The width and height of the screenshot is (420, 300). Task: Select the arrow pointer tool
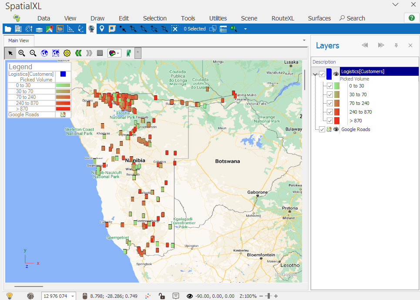(x=10, y=53)
